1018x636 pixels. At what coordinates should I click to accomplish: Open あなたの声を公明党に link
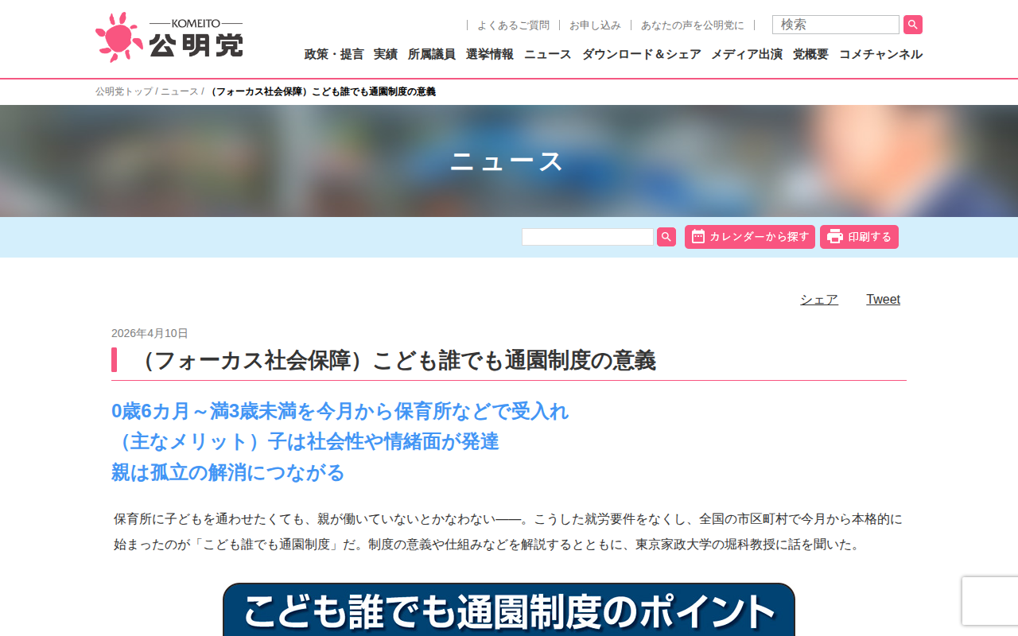click(693, 25)
